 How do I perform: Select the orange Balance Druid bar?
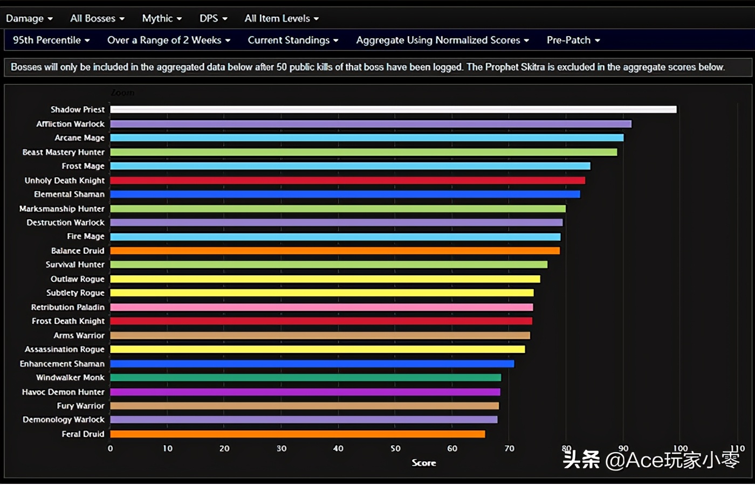(x=334, y=251)
